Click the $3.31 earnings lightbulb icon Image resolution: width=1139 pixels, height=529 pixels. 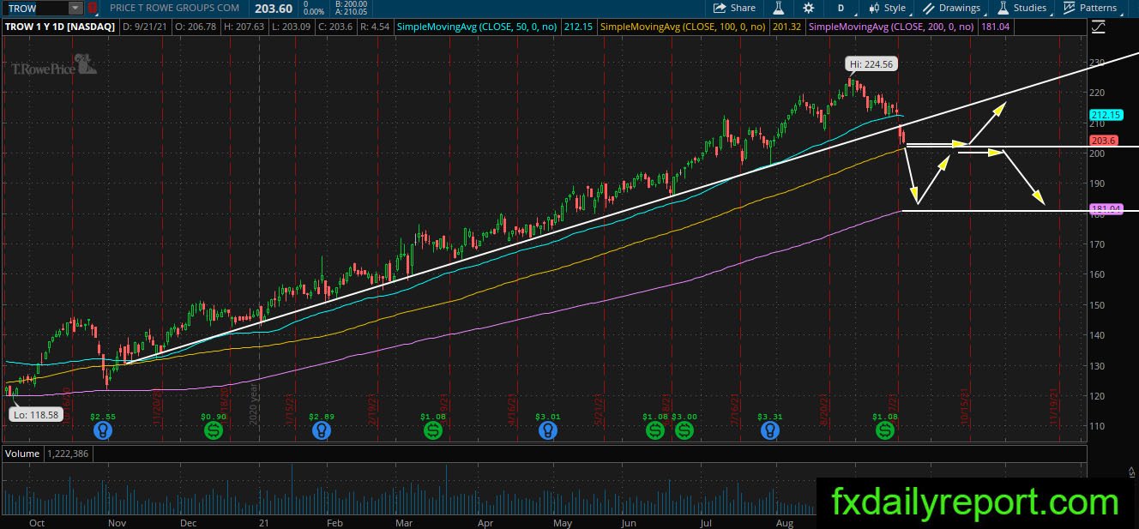pyautogui.click(x=770, y=430)
